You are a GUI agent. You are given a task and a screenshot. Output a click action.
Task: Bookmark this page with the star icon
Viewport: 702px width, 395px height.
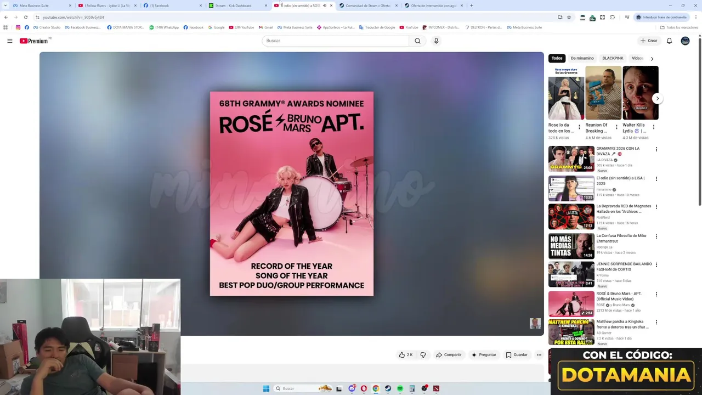coord(569,17)
